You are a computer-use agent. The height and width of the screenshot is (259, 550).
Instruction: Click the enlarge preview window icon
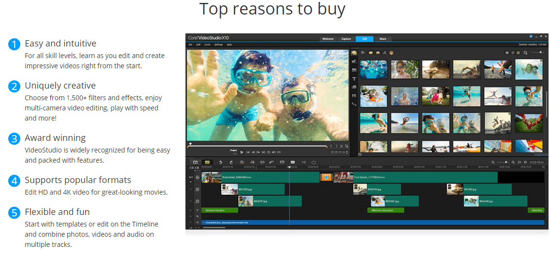point(347,146)
